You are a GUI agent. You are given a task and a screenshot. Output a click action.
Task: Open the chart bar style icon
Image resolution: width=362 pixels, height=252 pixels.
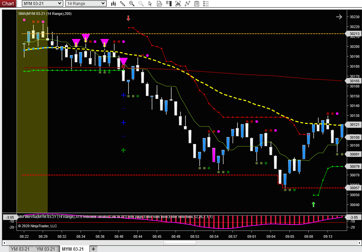pos(114,4)
